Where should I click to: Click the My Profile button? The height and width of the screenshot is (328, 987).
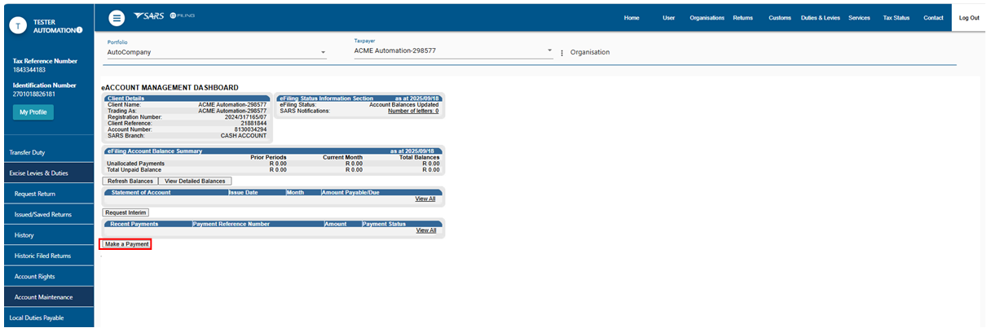[x=33, y=112]
